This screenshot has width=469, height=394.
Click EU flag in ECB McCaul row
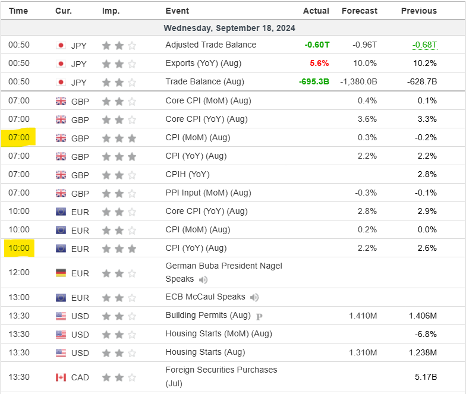(x=61, y=298)
